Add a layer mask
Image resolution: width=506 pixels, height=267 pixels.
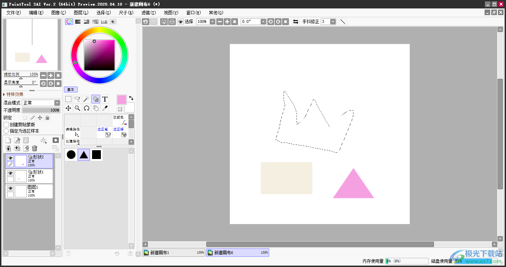56,140
